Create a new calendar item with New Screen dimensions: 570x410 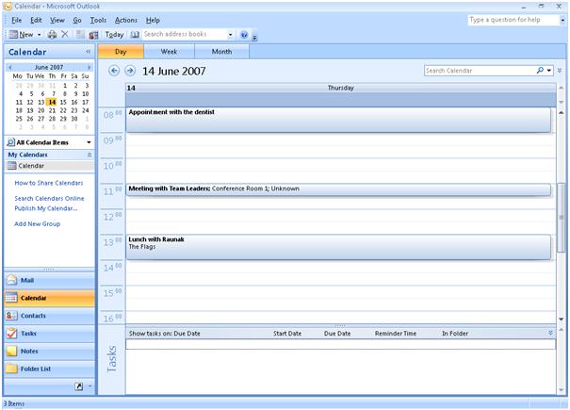(x=21, y=34)
